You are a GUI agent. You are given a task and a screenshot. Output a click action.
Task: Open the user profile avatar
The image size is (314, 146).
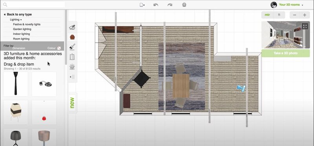274,5
